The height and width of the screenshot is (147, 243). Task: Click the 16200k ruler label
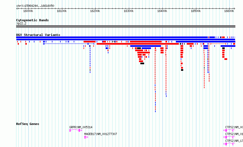pos(95,11)
